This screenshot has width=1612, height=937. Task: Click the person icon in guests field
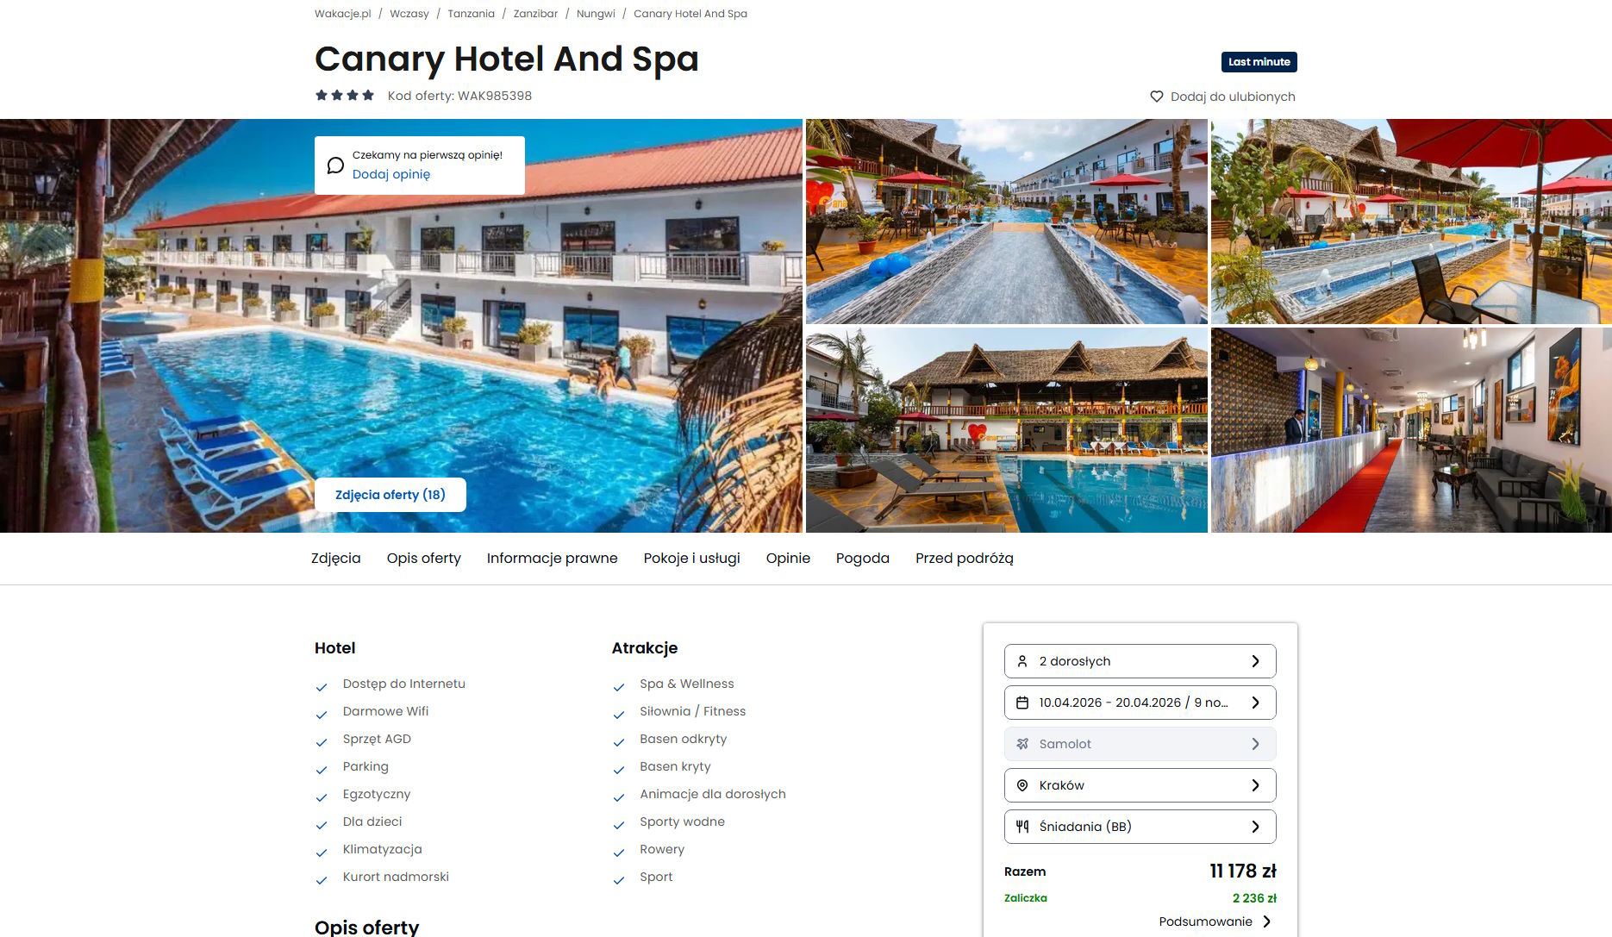click(x=1022, y=661)
